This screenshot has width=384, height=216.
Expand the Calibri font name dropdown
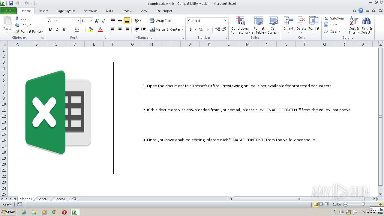tap(78, 21)
